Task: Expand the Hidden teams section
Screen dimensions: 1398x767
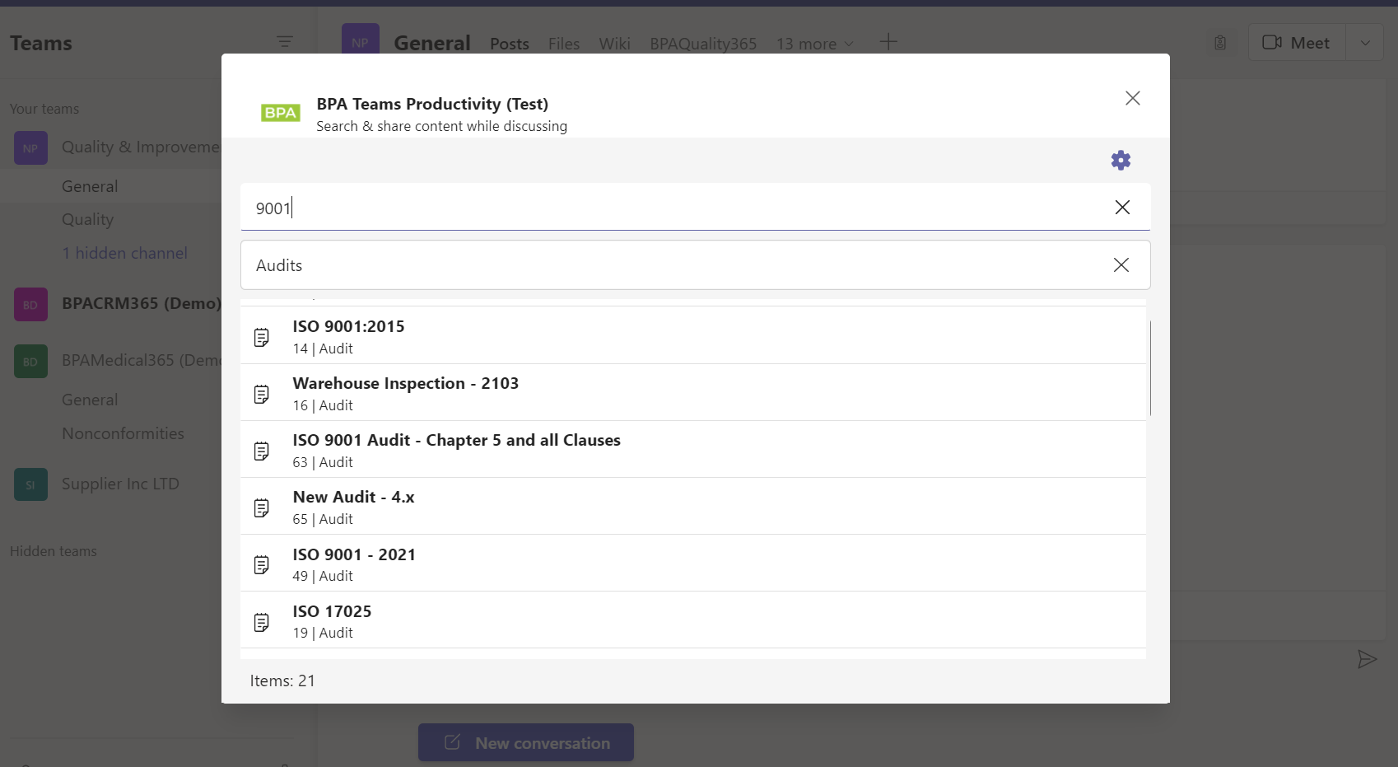Action: click(54, 551)
